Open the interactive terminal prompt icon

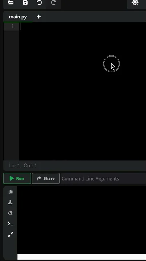pyautogui.click(x=11, y=224)
